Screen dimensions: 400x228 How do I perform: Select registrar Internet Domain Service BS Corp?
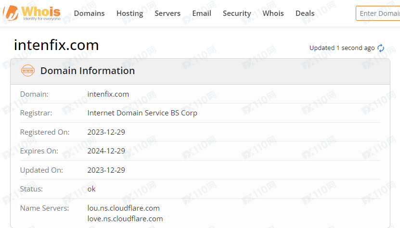point(142,113)
